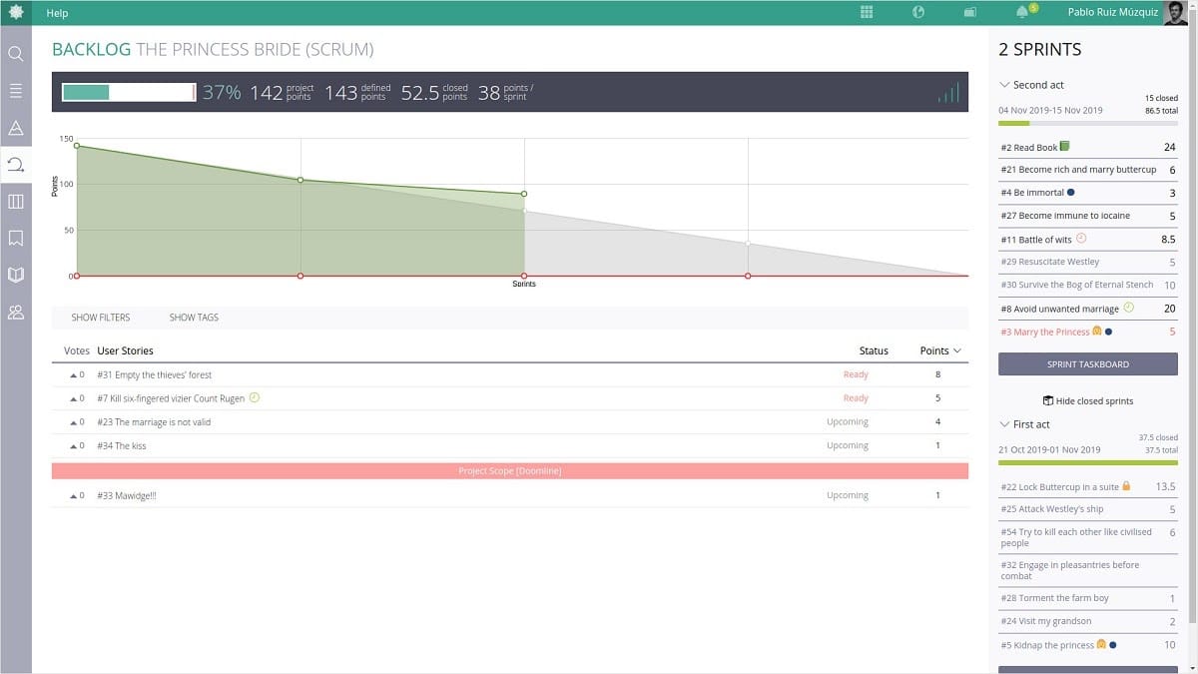Click the 37% project progress bar
This screenshot has width=1198, height=674.
[x=128, y=91]
